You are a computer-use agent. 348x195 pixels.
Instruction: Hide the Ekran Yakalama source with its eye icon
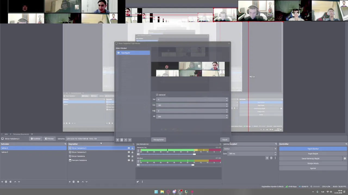coord(129,156)
